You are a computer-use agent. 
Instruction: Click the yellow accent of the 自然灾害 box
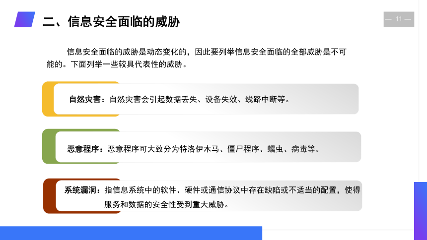pyautogui.click(x=48, y=99)
